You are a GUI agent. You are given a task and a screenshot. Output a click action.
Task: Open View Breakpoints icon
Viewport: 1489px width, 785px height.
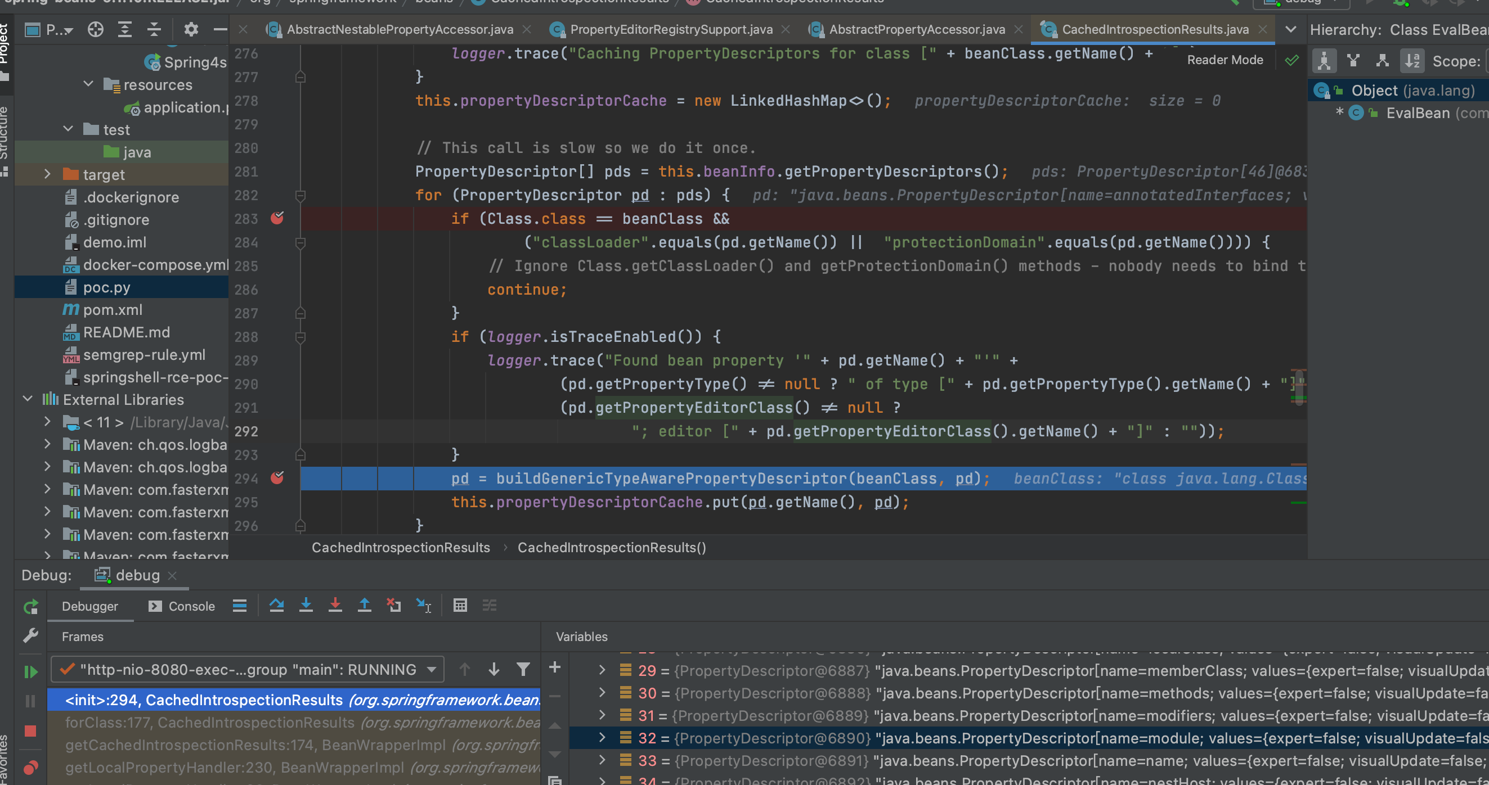point(30,767)
